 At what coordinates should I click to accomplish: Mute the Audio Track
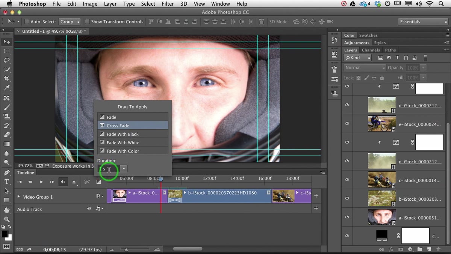click(x=89, y=209)
